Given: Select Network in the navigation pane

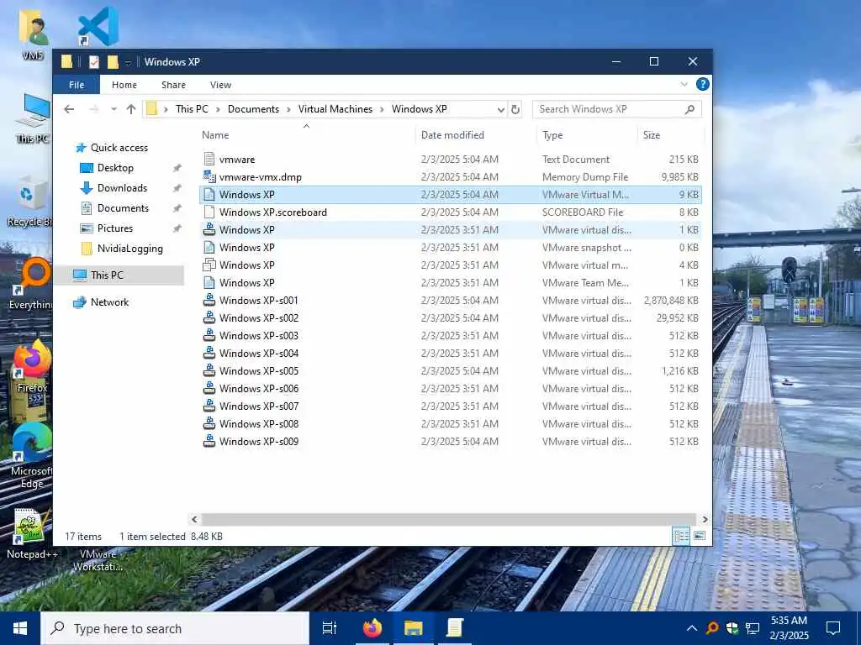Looking at the screenshot, I should click(x=109, y=302).
